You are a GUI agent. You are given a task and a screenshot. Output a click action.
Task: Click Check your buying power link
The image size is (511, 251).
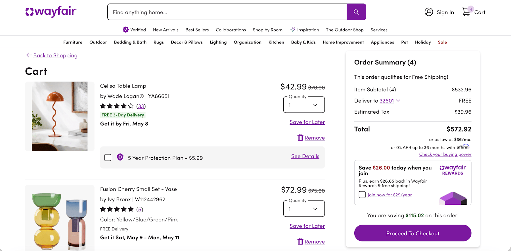click(445, 154)
